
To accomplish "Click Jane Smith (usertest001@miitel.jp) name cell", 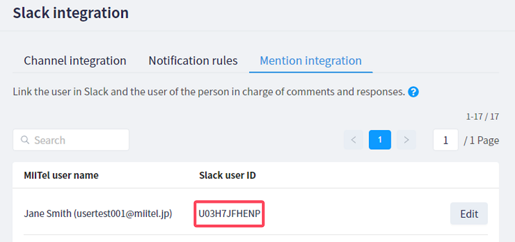I will (98, 214).
